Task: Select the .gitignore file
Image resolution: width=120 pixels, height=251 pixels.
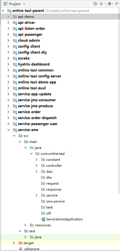Action: (32, 249)
